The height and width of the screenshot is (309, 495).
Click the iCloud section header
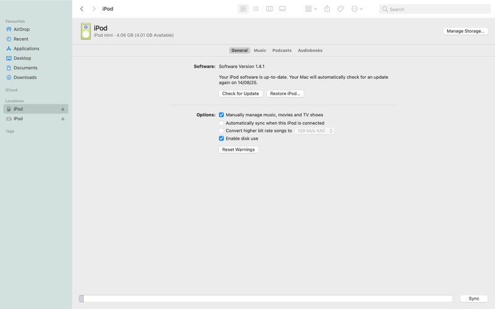point(11,90)
